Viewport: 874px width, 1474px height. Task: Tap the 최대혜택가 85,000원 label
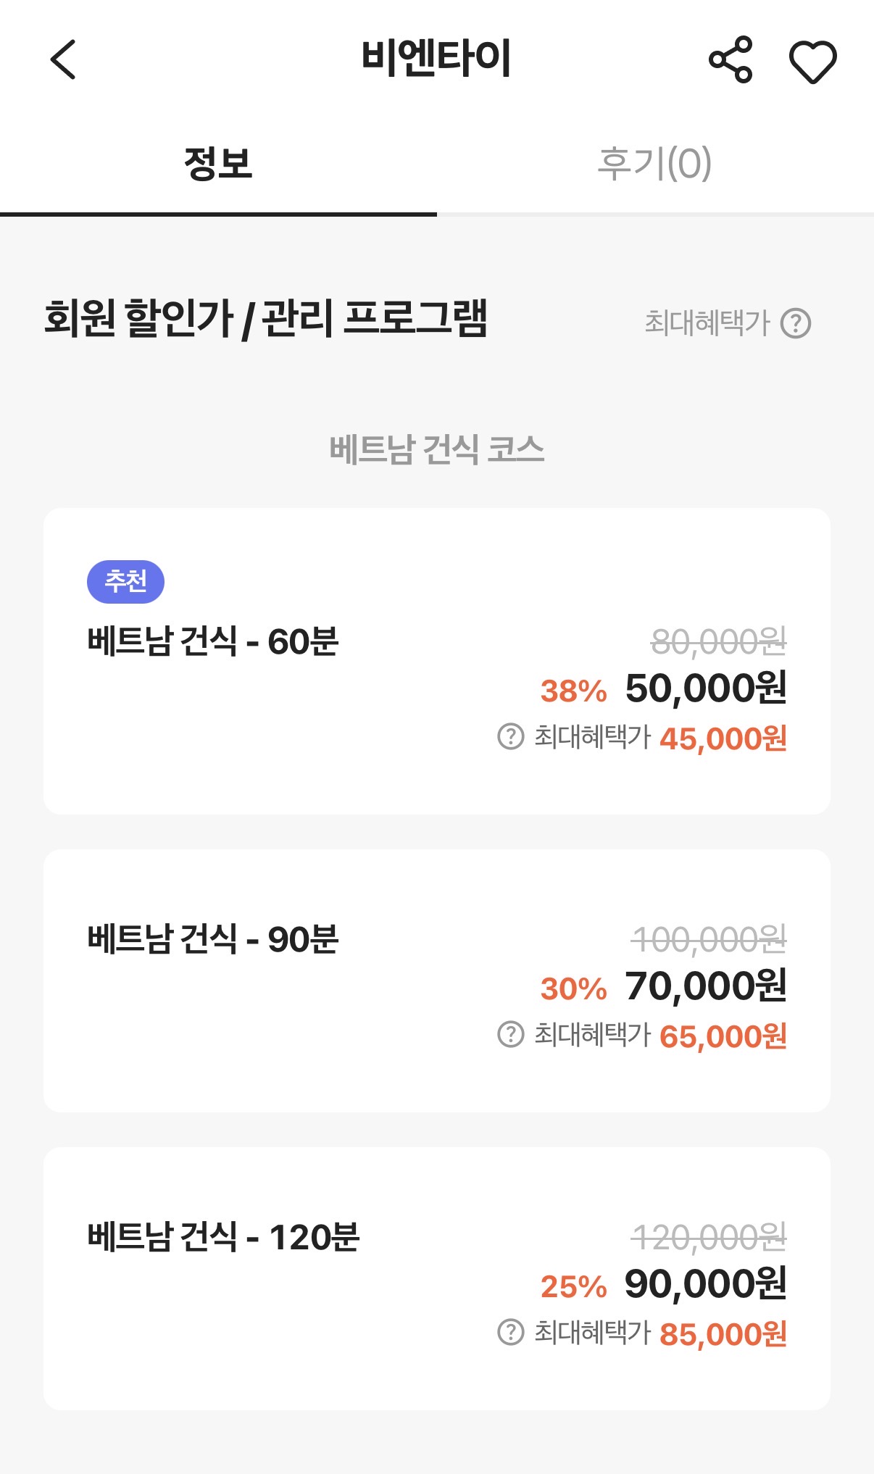[659, 1333]
